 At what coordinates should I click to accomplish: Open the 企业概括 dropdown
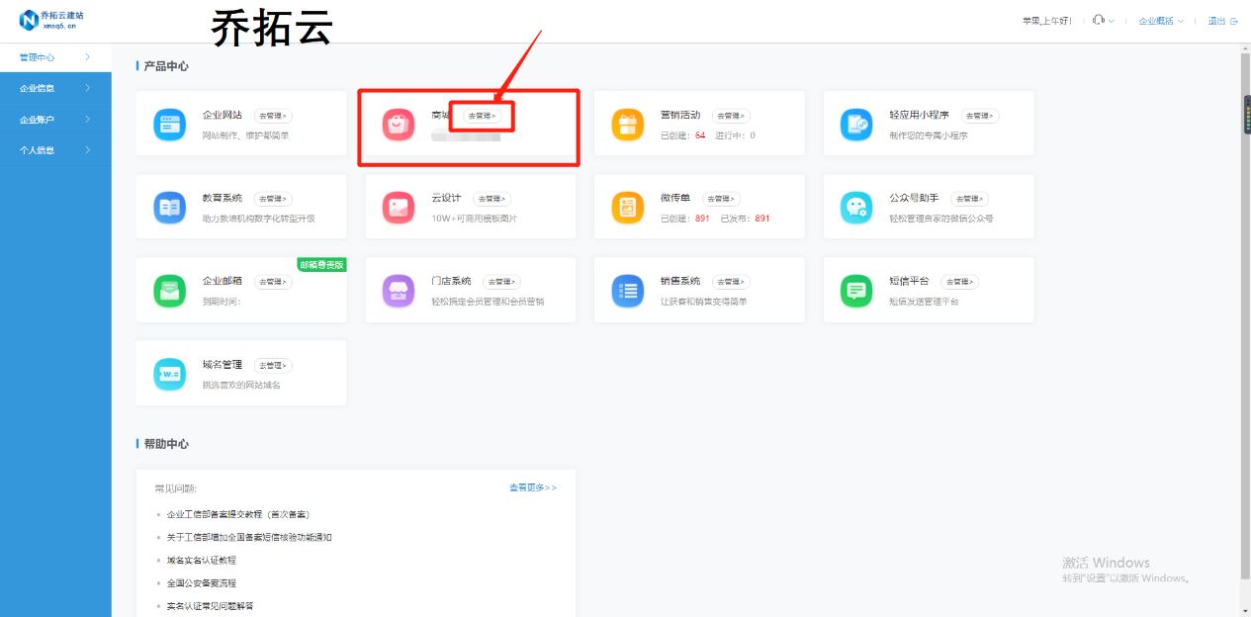tap(1159, 19)
